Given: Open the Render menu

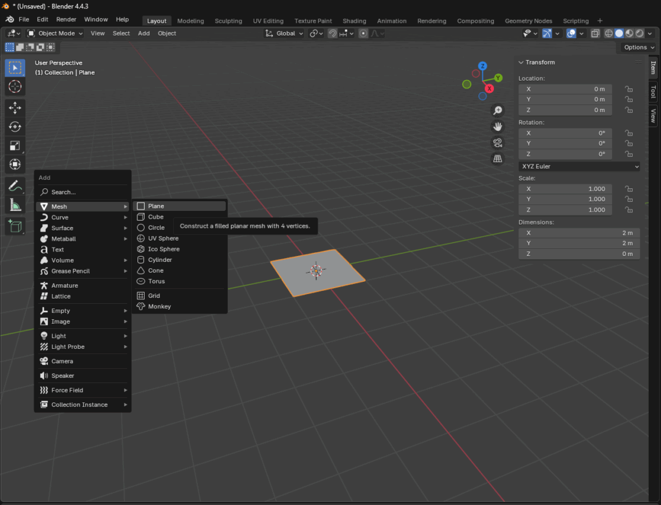Looking at the screenshot, I should (x=66, y=19).
